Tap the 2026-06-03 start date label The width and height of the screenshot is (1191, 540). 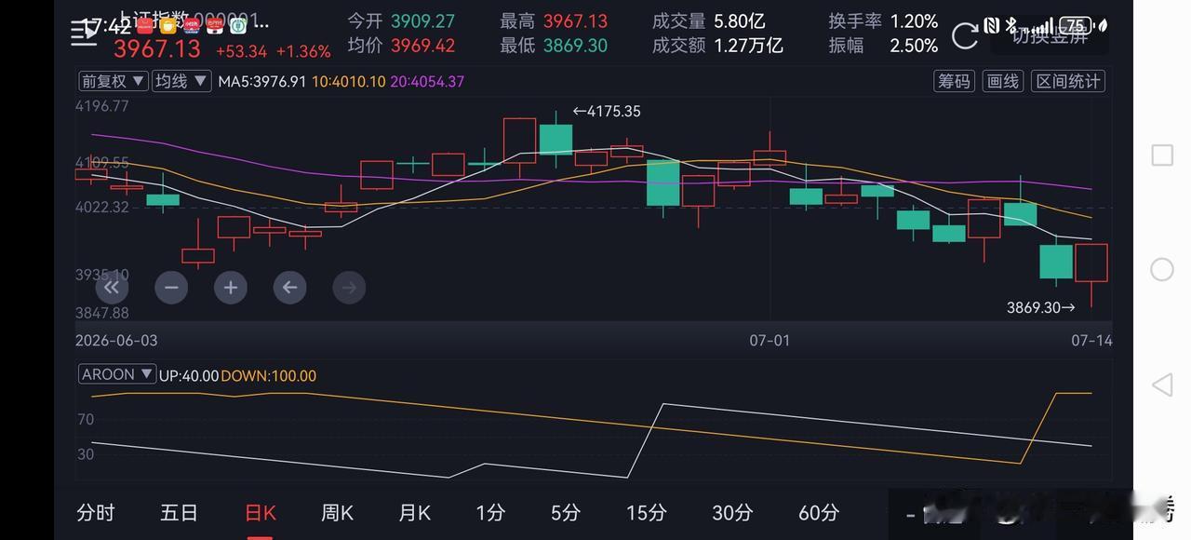pyautogui.click(x=116, y=341)
